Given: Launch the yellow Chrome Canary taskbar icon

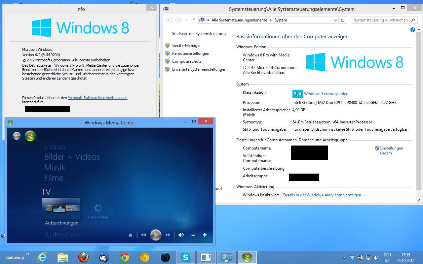Looking at the screenshot, I should coord(145,257).
